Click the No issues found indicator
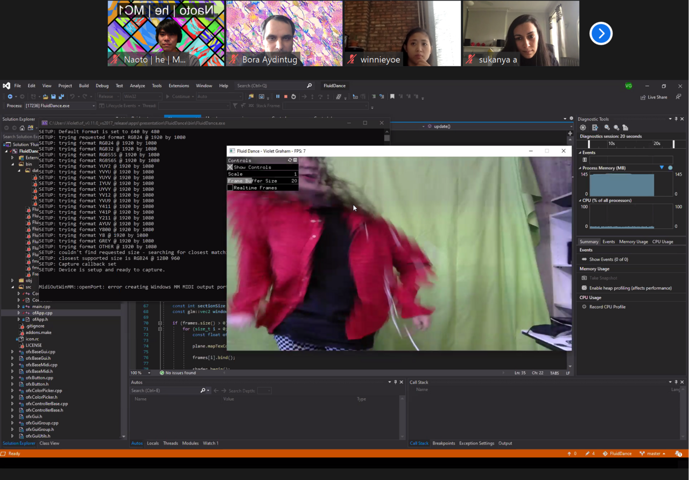Viewport: 689px width, 480px height. (177, 373)
